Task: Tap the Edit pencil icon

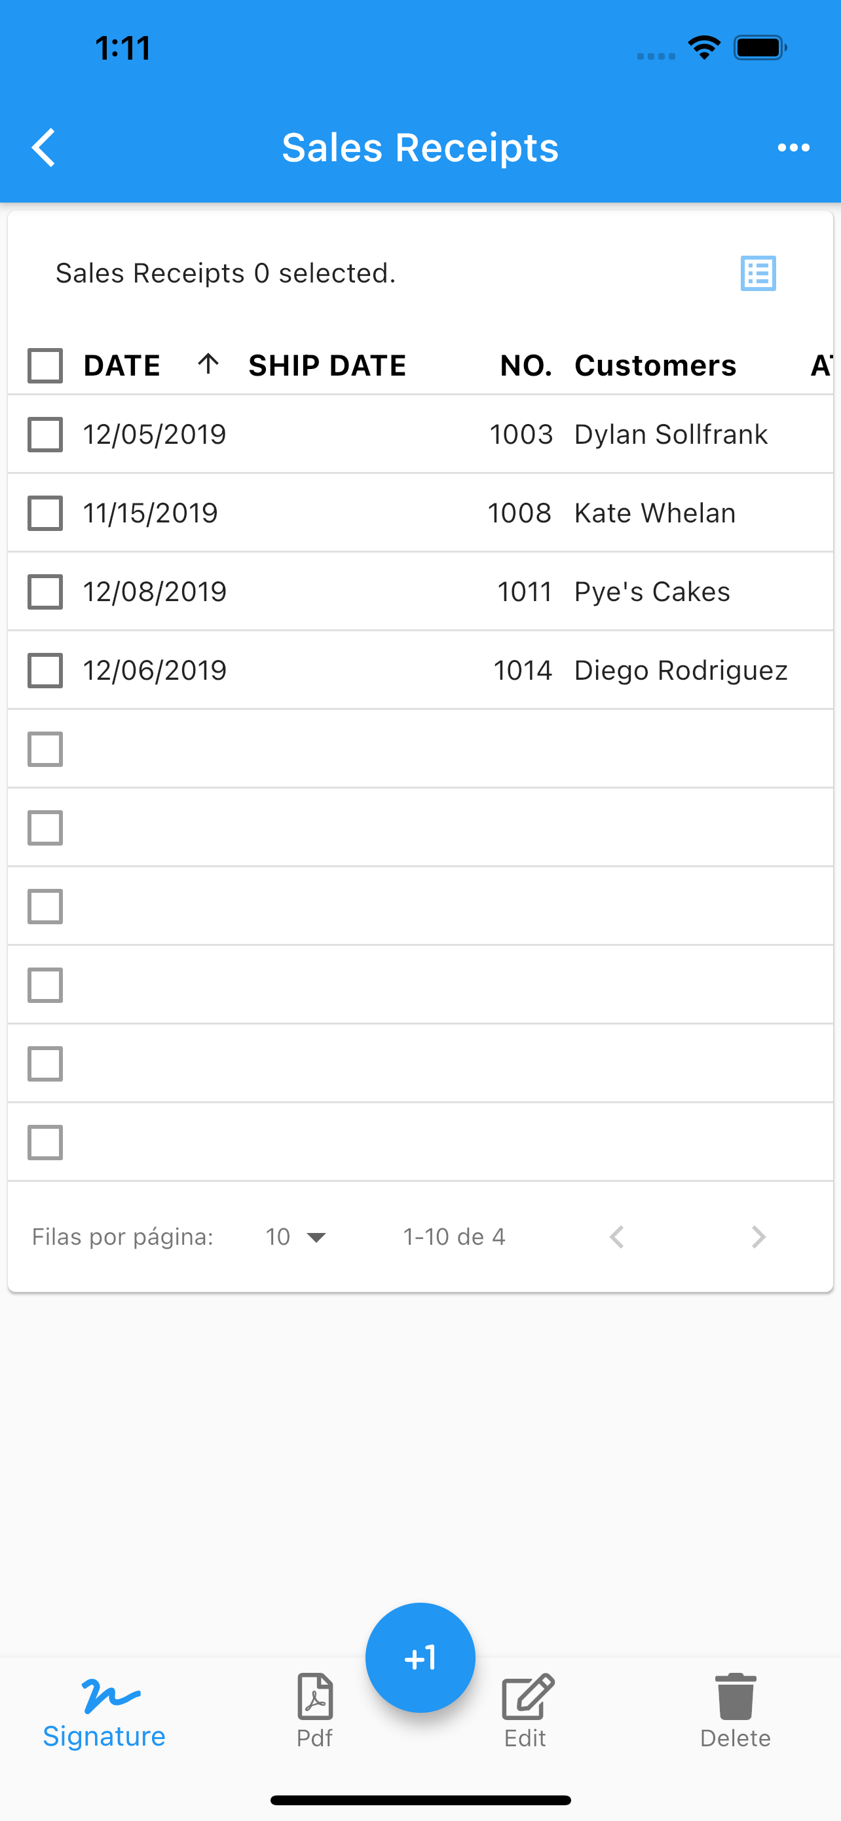Action: click(x=527, y=1696)
